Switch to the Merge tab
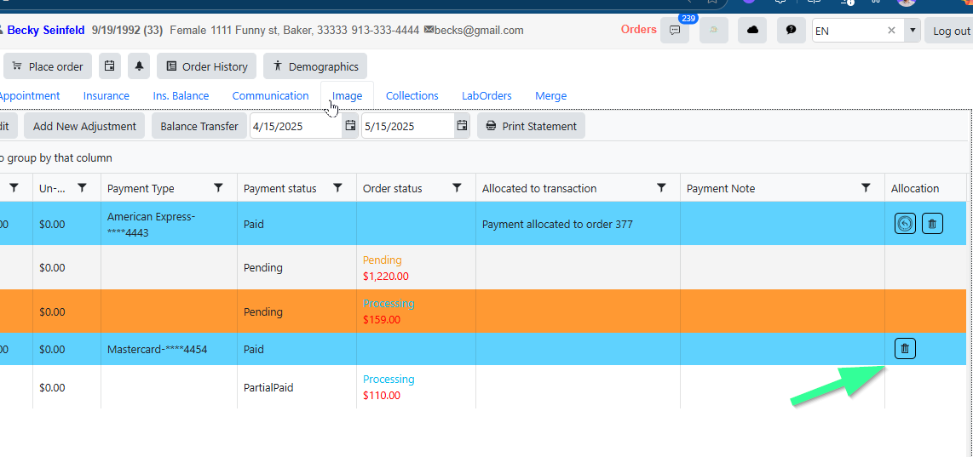 pos(550,95)
